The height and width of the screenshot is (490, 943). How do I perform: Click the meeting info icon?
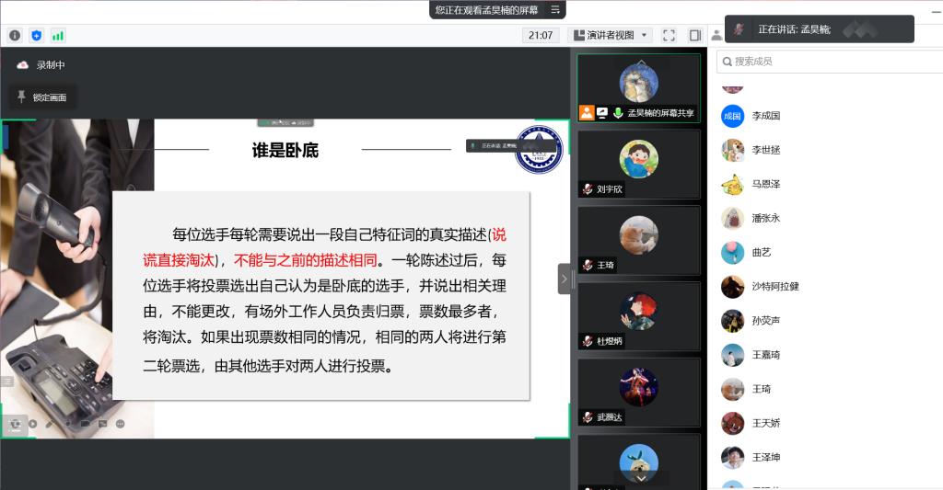tap(15, 35)
